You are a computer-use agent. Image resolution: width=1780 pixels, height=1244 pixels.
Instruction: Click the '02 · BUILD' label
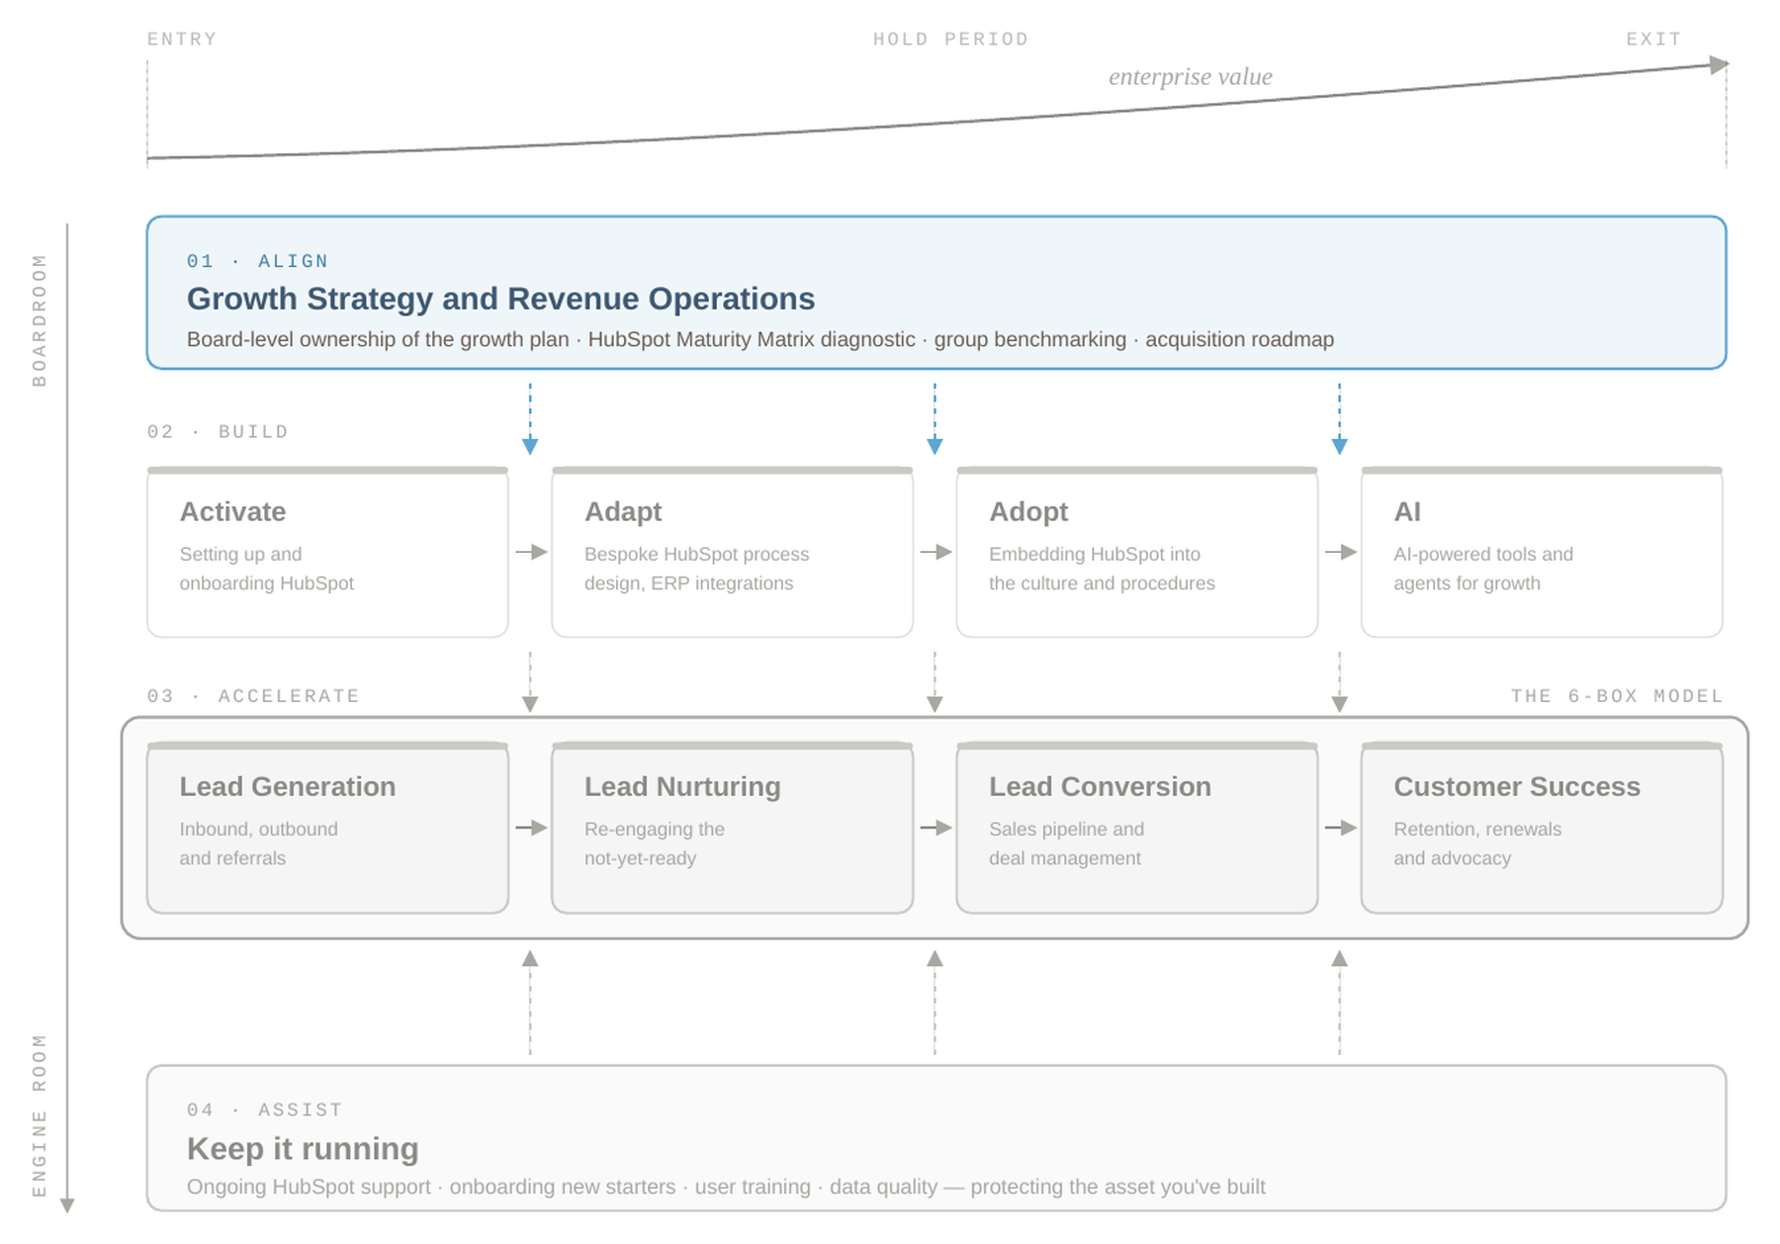218,432
